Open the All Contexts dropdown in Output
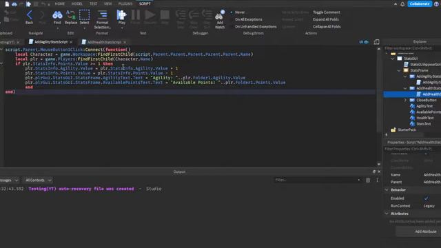 tap(38, 180)
